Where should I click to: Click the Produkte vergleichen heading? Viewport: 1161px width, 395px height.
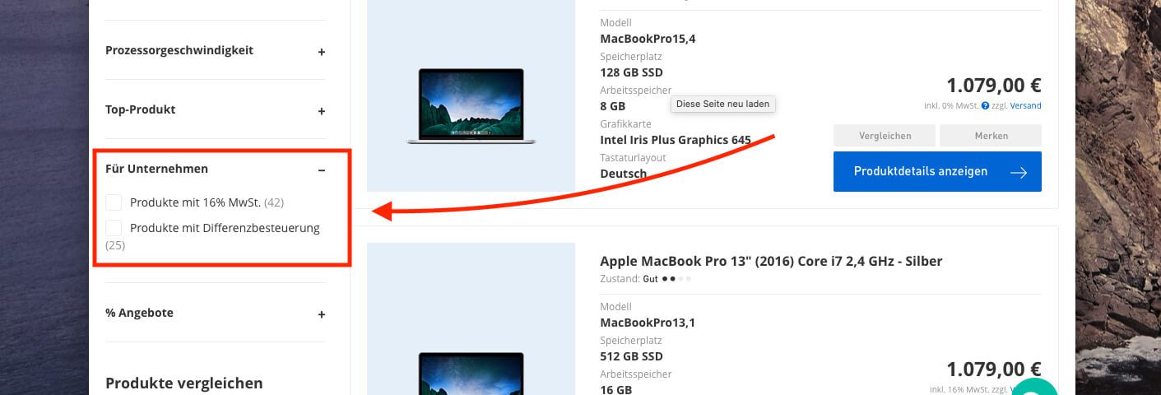pyautogui.click(x=184, y=383)
